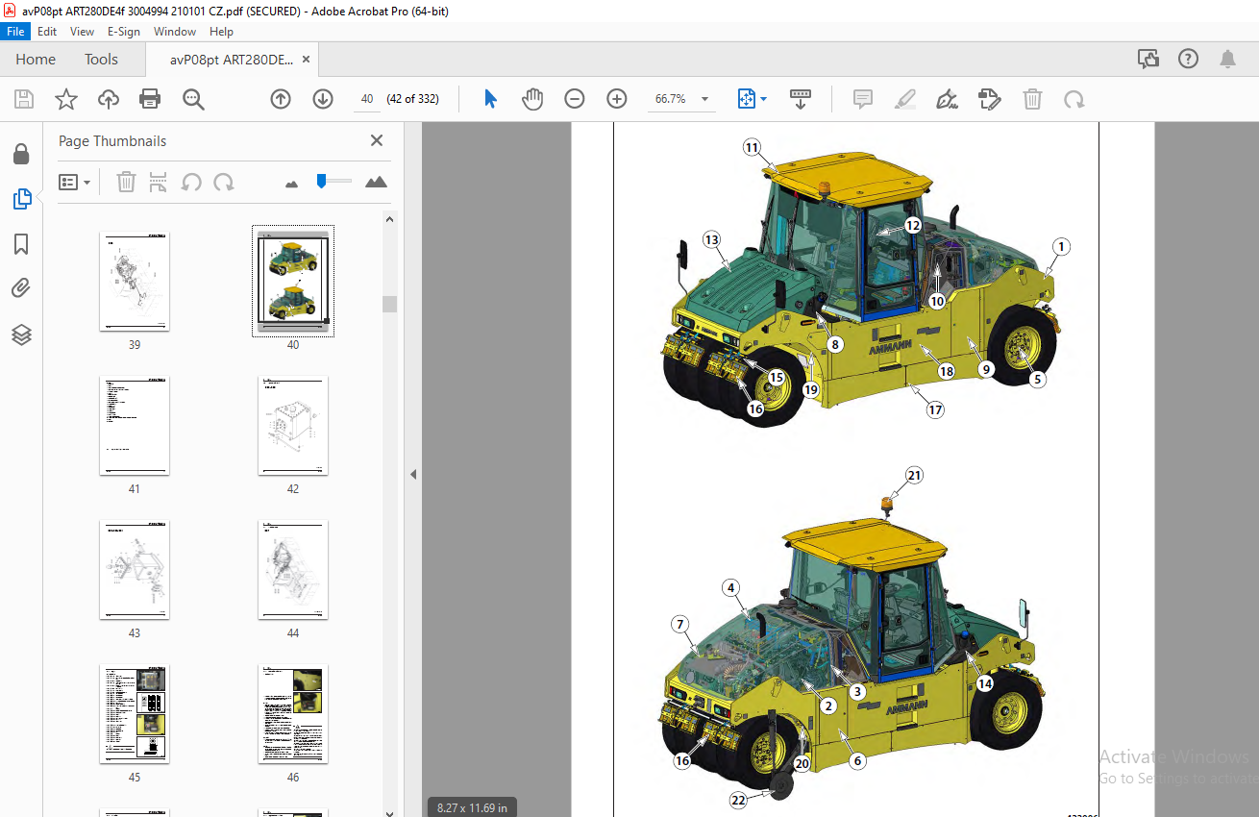Open the File menu

click(x=16, y=32)
